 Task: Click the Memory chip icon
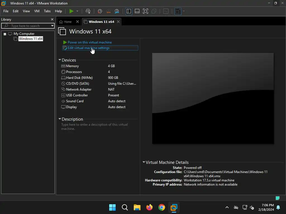(63, 66)
